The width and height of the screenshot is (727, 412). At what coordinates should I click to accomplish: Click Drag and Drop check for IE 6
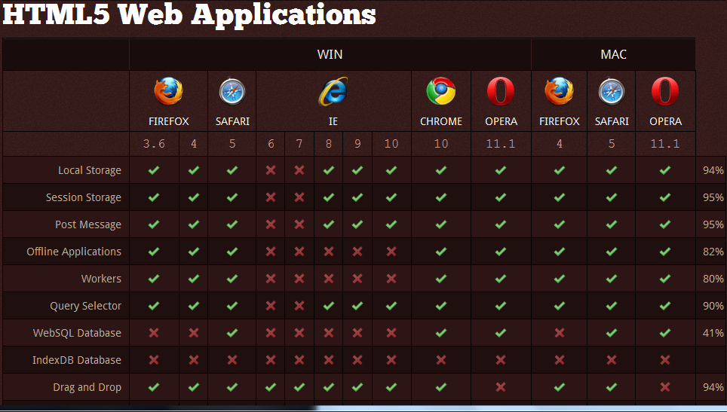pos(271,387)
